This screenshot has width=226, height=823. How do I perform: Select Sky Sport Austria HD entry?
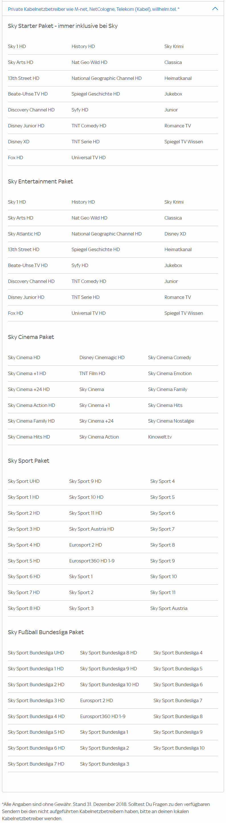(x=91, y=529)
